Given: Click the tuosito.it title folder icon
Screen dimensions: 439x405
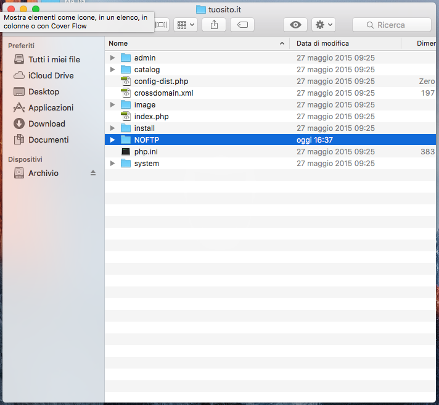Looking at the screenshot, I should tap(201, 9).
